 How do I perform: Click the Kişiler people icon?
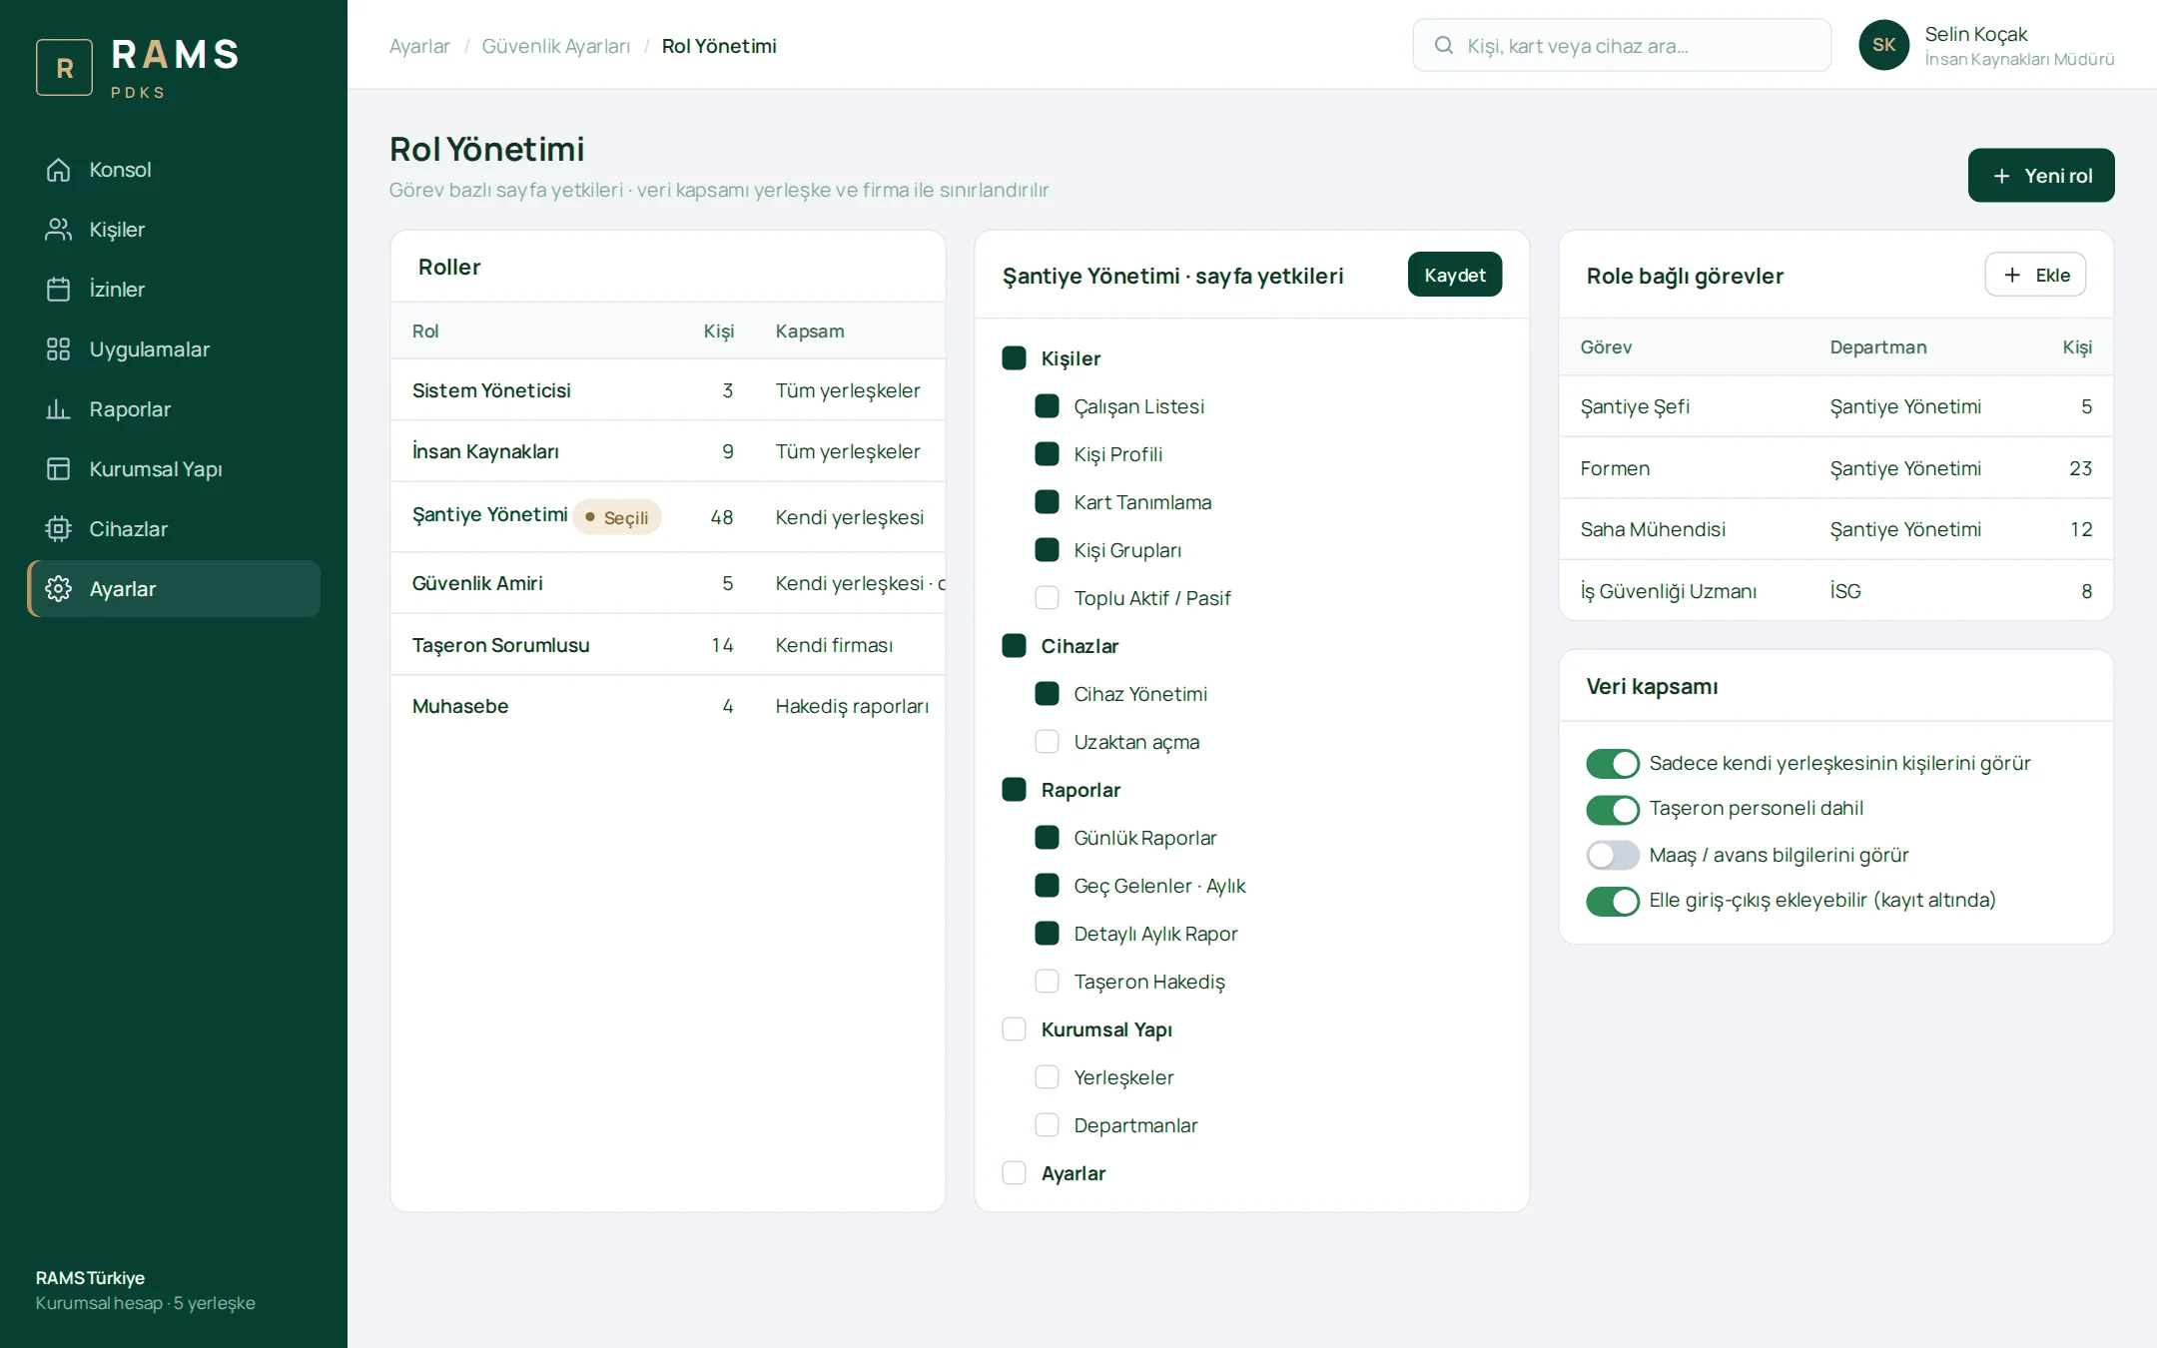tap(59, 230)
